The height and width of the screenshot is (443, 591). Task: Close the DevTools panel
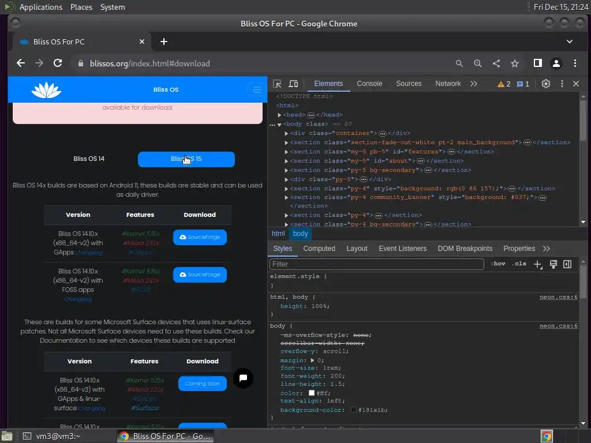click(x=576, y=84)
